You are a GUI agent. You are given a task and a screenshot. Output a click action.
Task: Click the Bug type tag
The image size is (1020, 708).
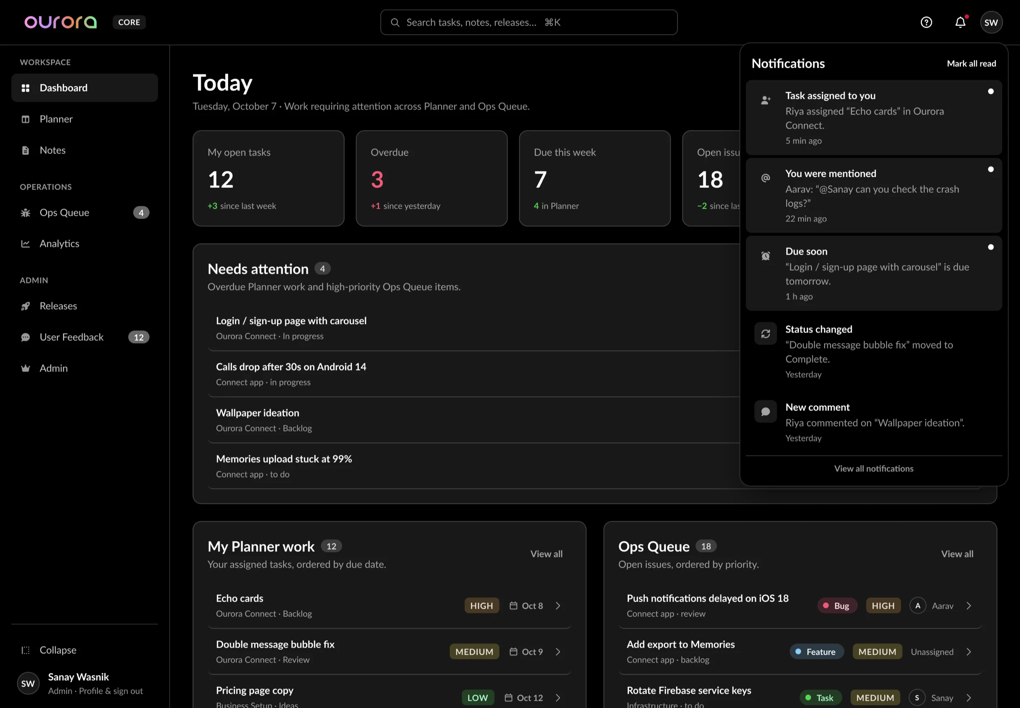click(x=837, y=606)
